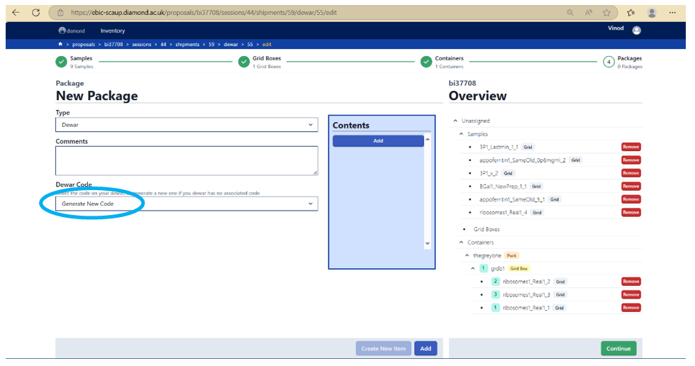
Task: Open the favorites list icon
Action: point(630,12)
